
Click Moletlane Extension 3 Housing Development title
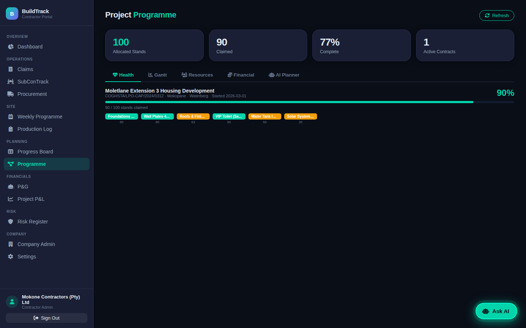pyautogui.click(x=160, y=91)
